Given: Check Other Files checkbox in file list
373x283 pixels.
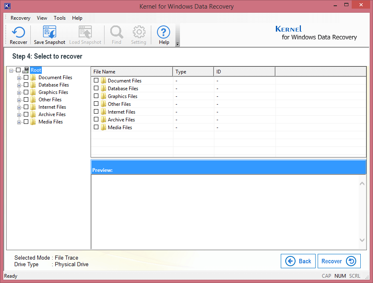Looking at the screenshot, I should tap(96, 104).
